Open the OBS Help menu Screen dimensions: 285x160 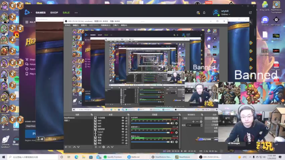124,25
